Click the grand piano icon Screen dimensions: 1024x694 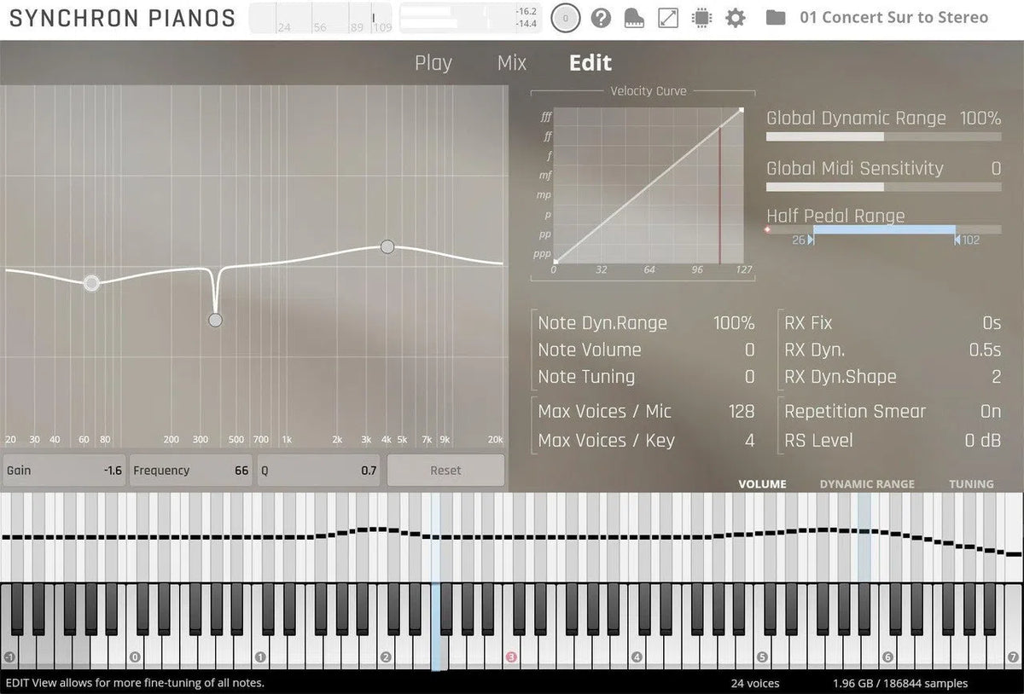tap(635, 18)
